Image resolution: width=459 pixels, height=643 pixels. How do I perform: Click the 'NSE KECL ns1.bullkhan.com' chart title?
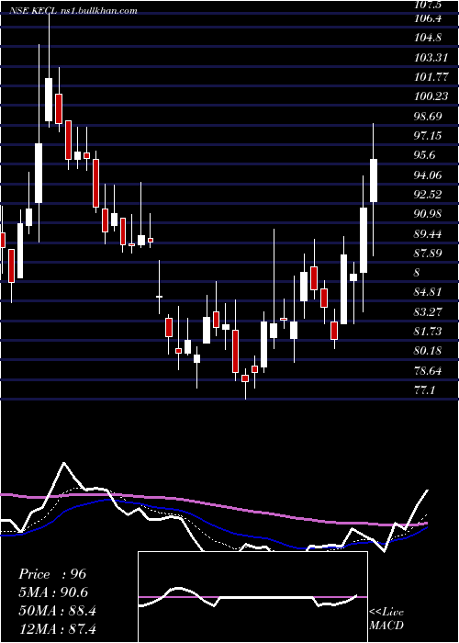73,11
